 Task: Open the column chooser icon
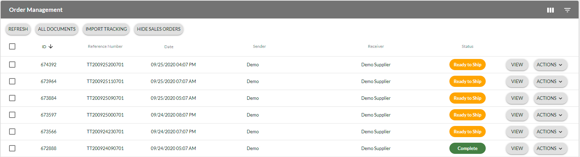pyautogui.click(x=550, y=10)
